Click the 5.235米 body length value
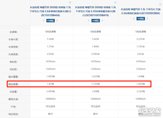163x118 pixels. pyautogui.click(x=141, y=39)
